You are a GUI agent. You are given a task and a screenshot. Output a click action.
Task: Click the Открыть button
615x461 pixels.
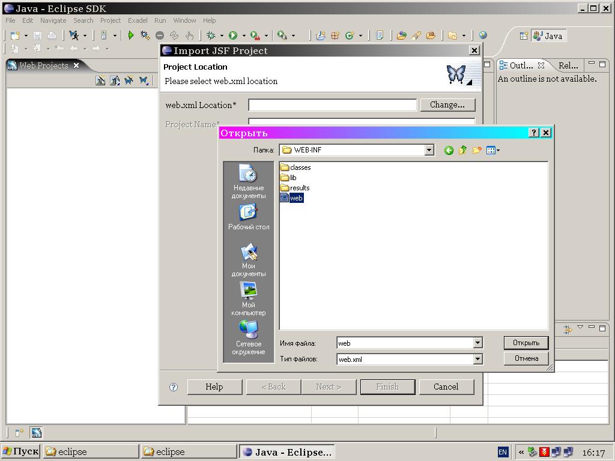point(526,343)
